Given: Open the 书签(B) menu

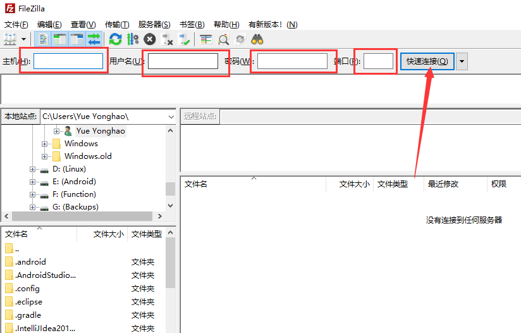Looking at the screenshot, I should 192,25.
